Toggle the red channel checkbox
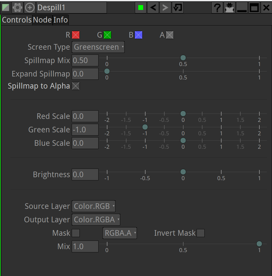This screenshot has width=272, height=276. point(76,35)
